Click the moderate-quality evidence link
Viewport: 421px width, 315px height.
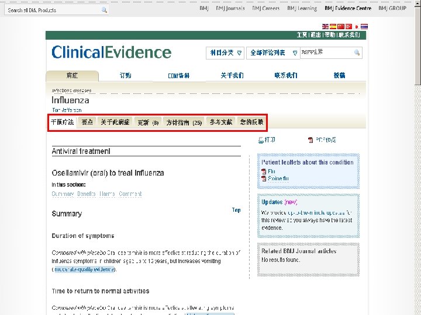pyautogui.click(x=85, y=269)
